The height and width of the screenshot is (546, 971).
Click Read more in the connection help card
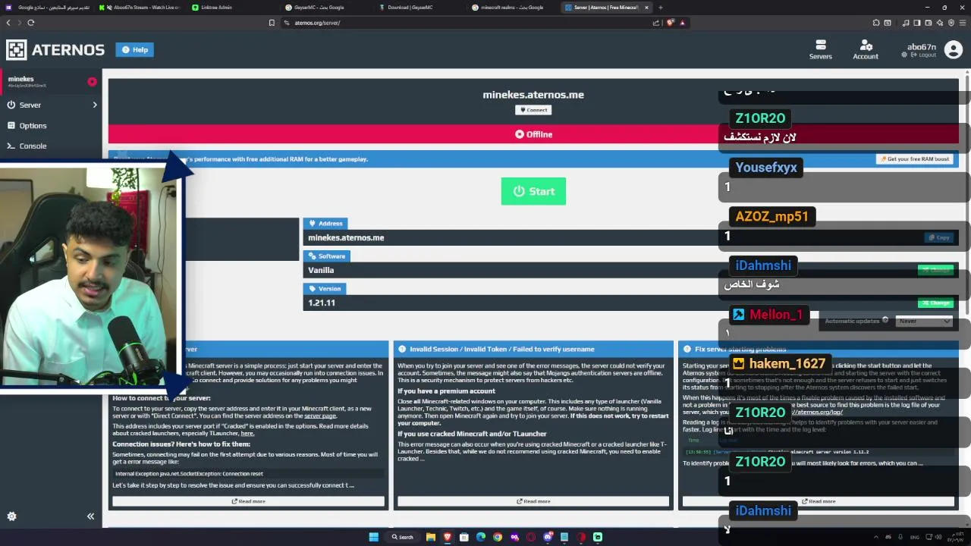249,501
